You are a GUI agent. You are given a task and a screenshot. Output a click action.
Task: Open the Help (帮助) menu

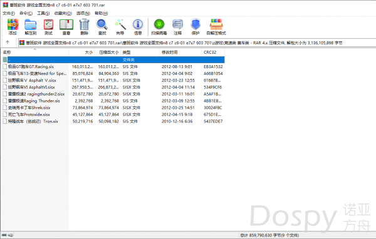(101, 13)
